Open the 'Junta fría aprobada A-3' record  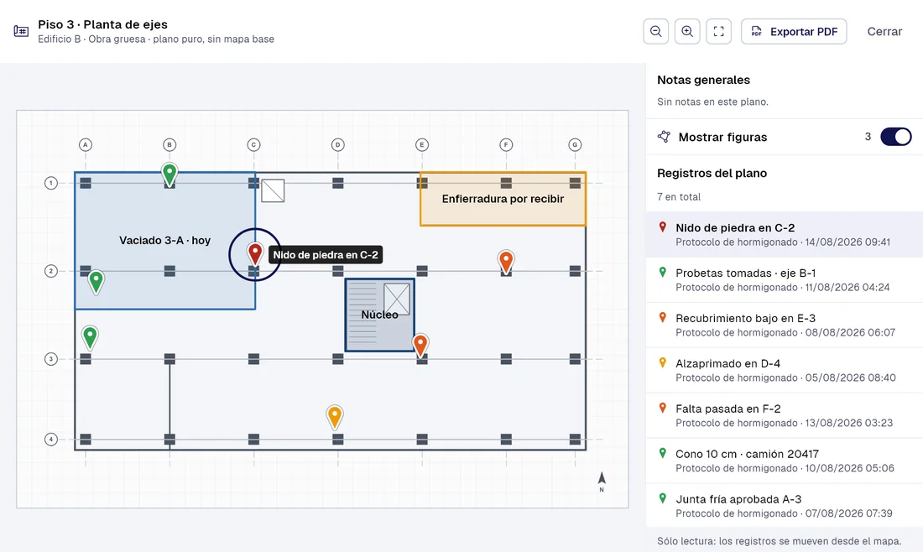[784, 506]
